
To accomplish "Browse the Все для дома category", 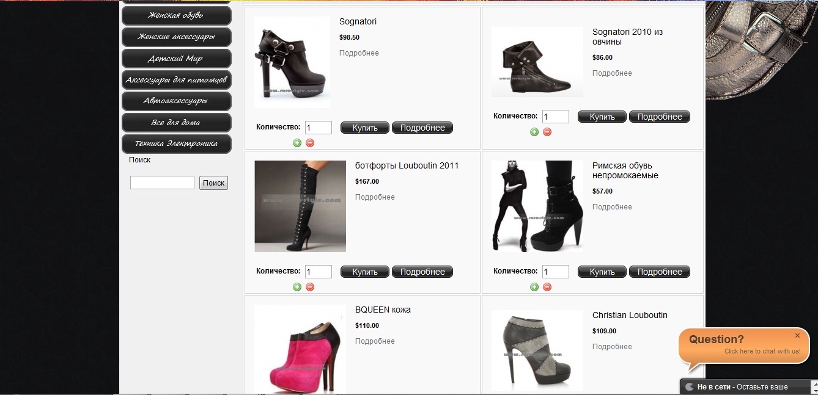I will click(177, 123).
